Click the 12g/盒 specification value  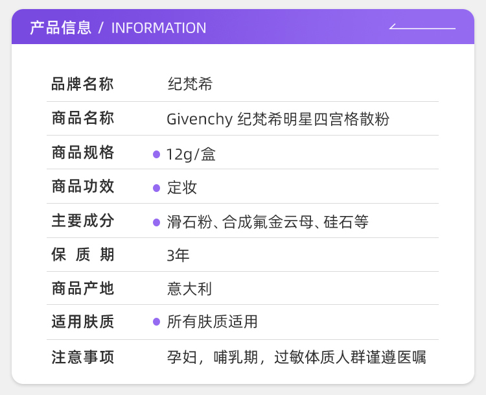[191, 154]
